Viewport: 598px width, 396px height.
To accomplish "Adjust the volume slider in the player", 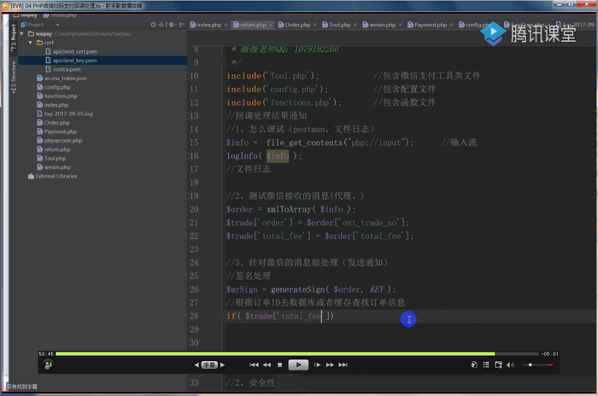I will (x=536, y=365).
